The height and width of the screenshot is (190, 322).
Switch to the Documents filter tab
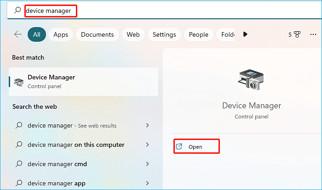(x=97, y=34)
